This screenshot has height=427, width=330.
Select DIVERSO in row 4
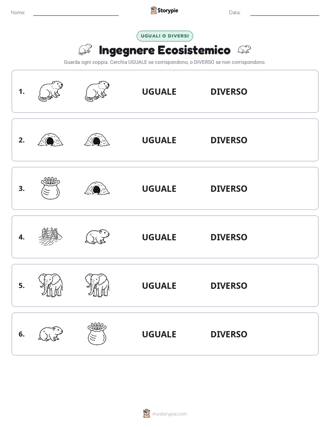point(229,237)
